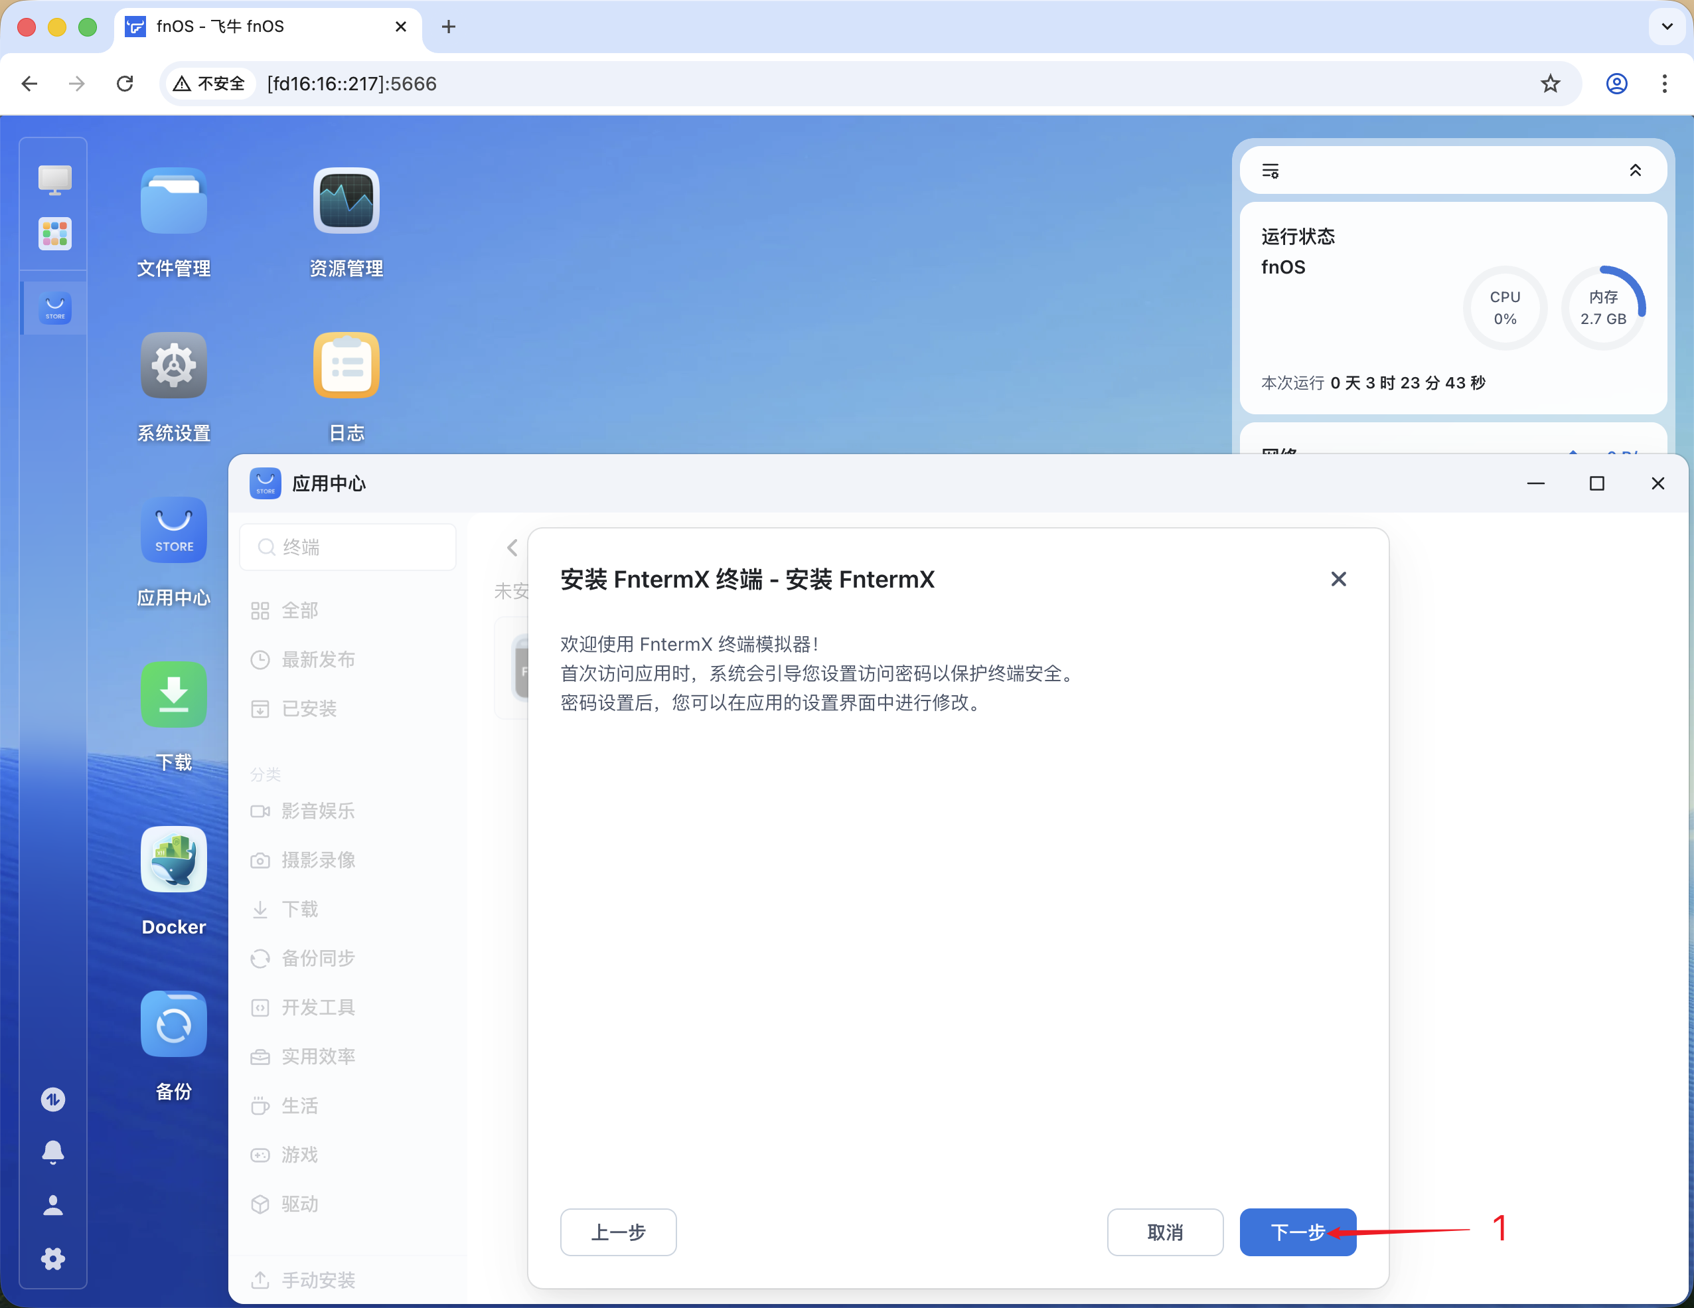
Task: Open the 日志 log viewer
Action: pos(346,365)
